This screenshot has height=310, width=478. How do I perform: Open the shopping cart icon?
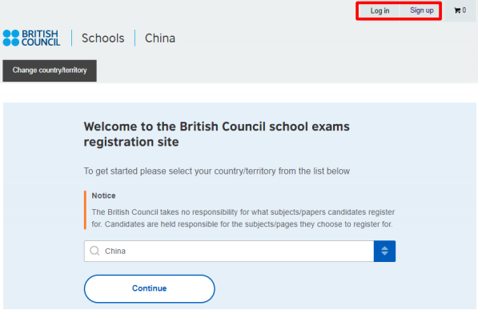457,10
